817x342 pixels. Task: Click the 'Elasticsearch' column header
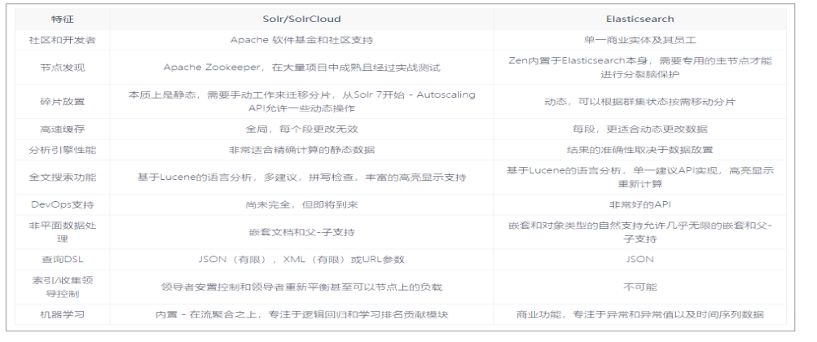pos(640,20)
